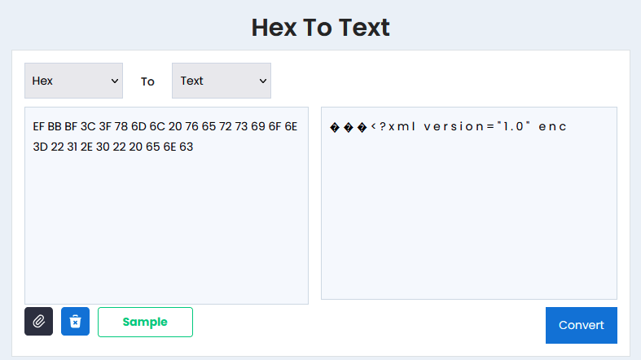
Task: Load example data with Sample button
Action: (145, 322)
